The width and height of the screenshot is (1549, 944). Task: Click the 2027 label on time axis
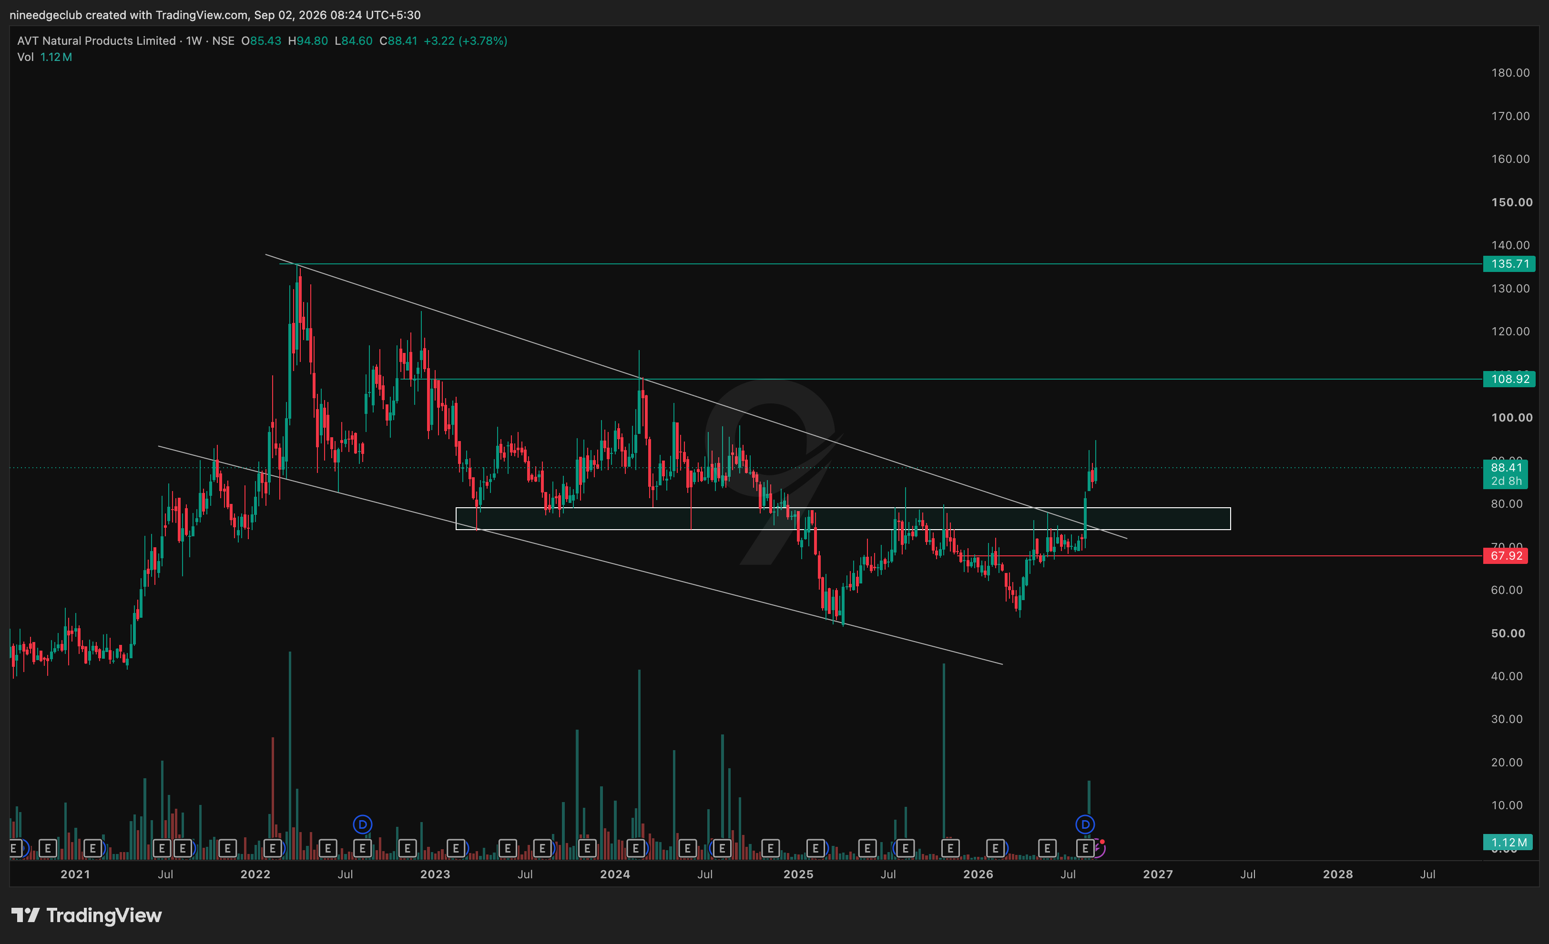(x=1158, y=874)
